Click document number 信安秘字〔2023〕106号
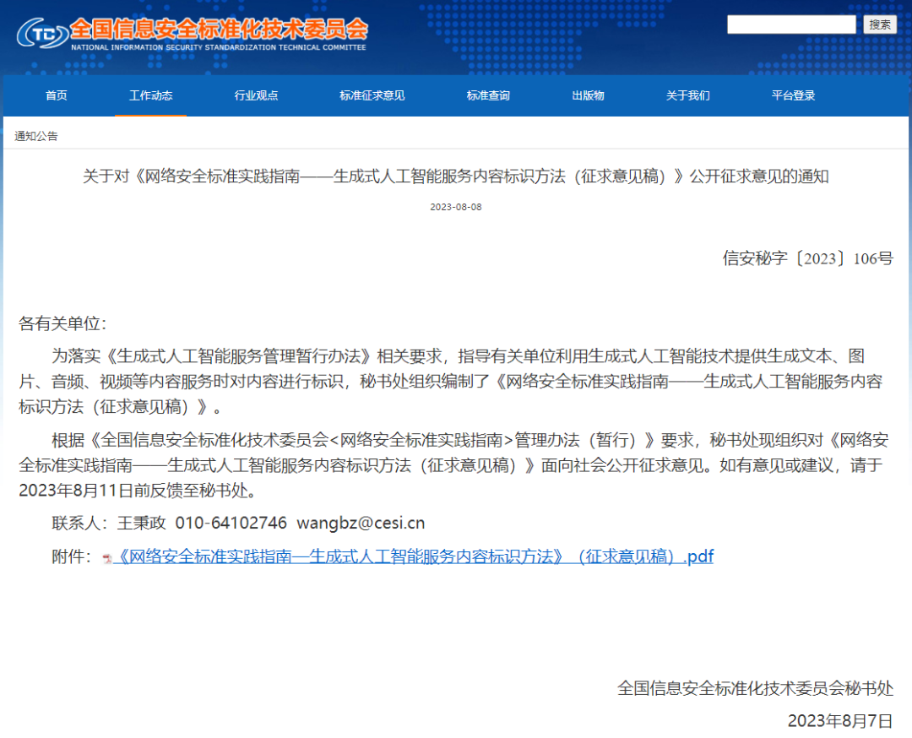Screen dimensions: 912x738 tap(807, 258)
